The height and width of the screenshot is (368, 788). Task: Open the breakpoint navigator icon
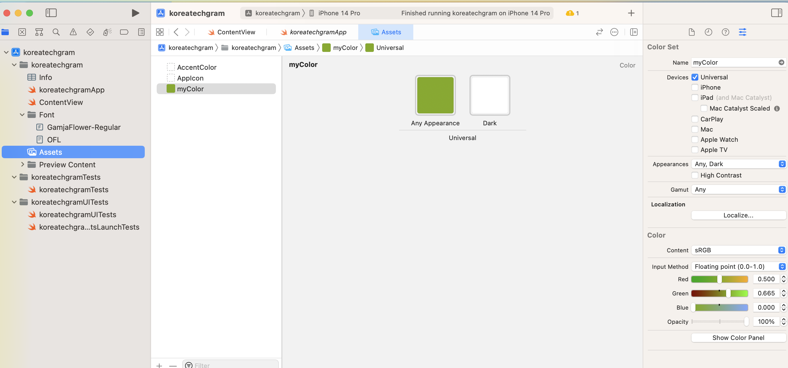click(124, 32)
